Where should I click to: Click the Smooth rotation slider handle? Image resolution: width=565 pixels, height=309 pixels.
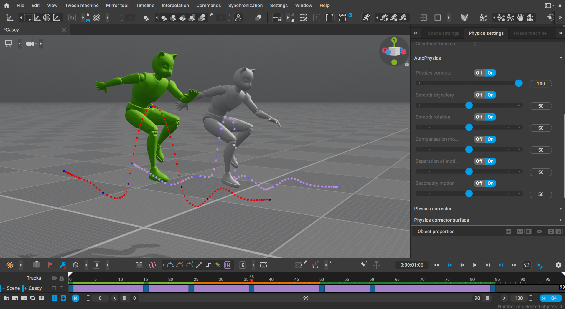click(469, 127)
